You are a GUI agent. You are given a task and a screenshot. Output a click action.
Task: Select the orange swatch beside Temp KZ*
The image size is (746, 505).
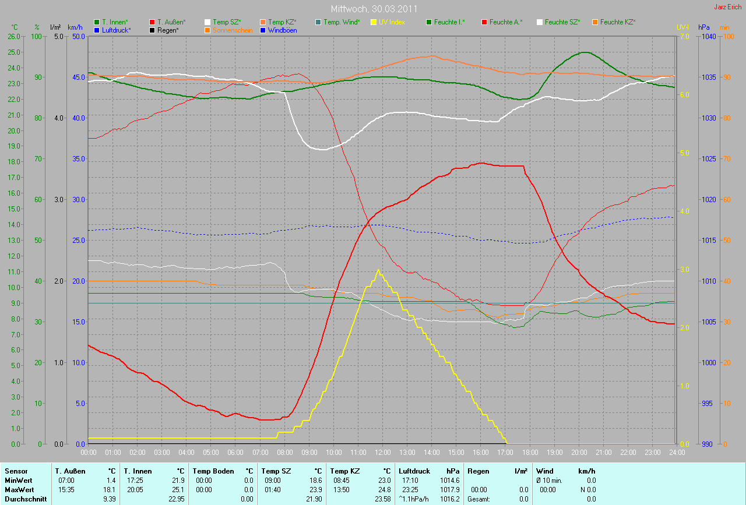(x=263, y=22)
